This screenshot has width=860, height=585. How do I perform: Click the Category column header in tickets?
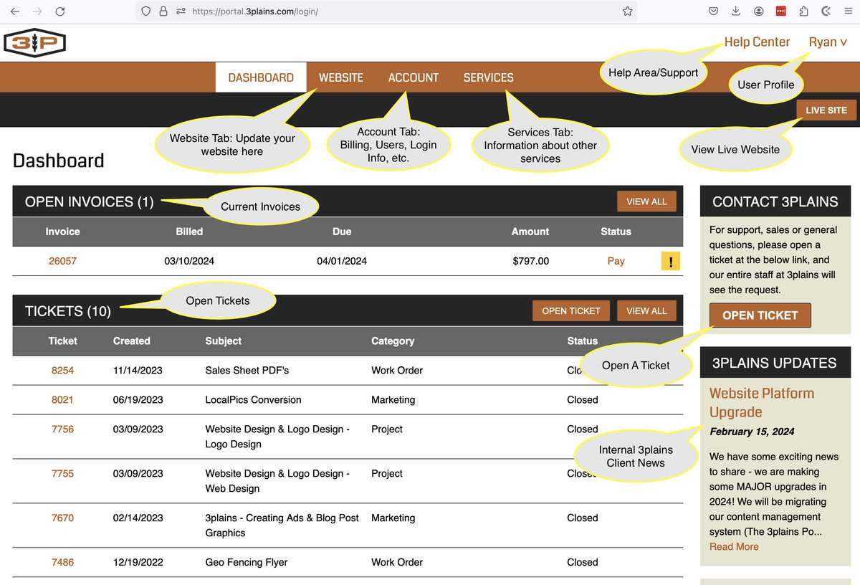393,341
